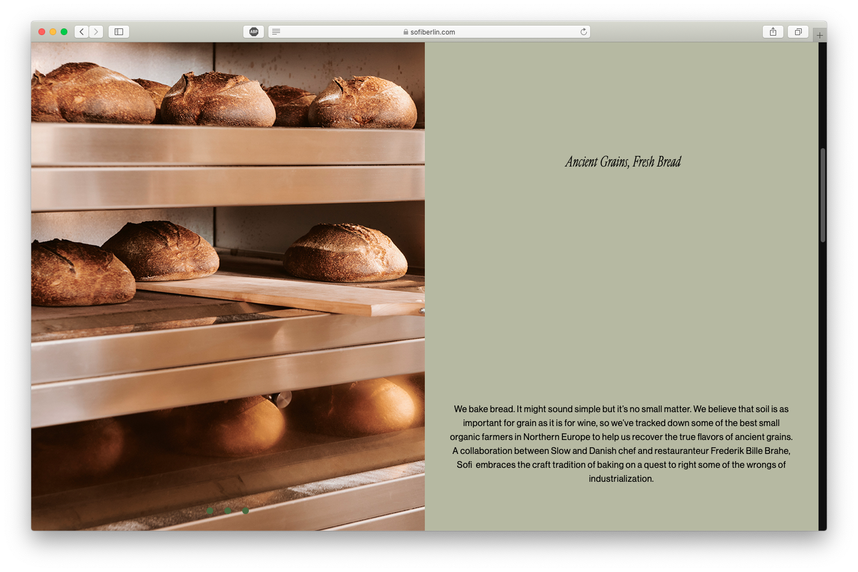Screen dimensions: 858x572
Task: Select the third carousel dot
Action: click(246, 511)
